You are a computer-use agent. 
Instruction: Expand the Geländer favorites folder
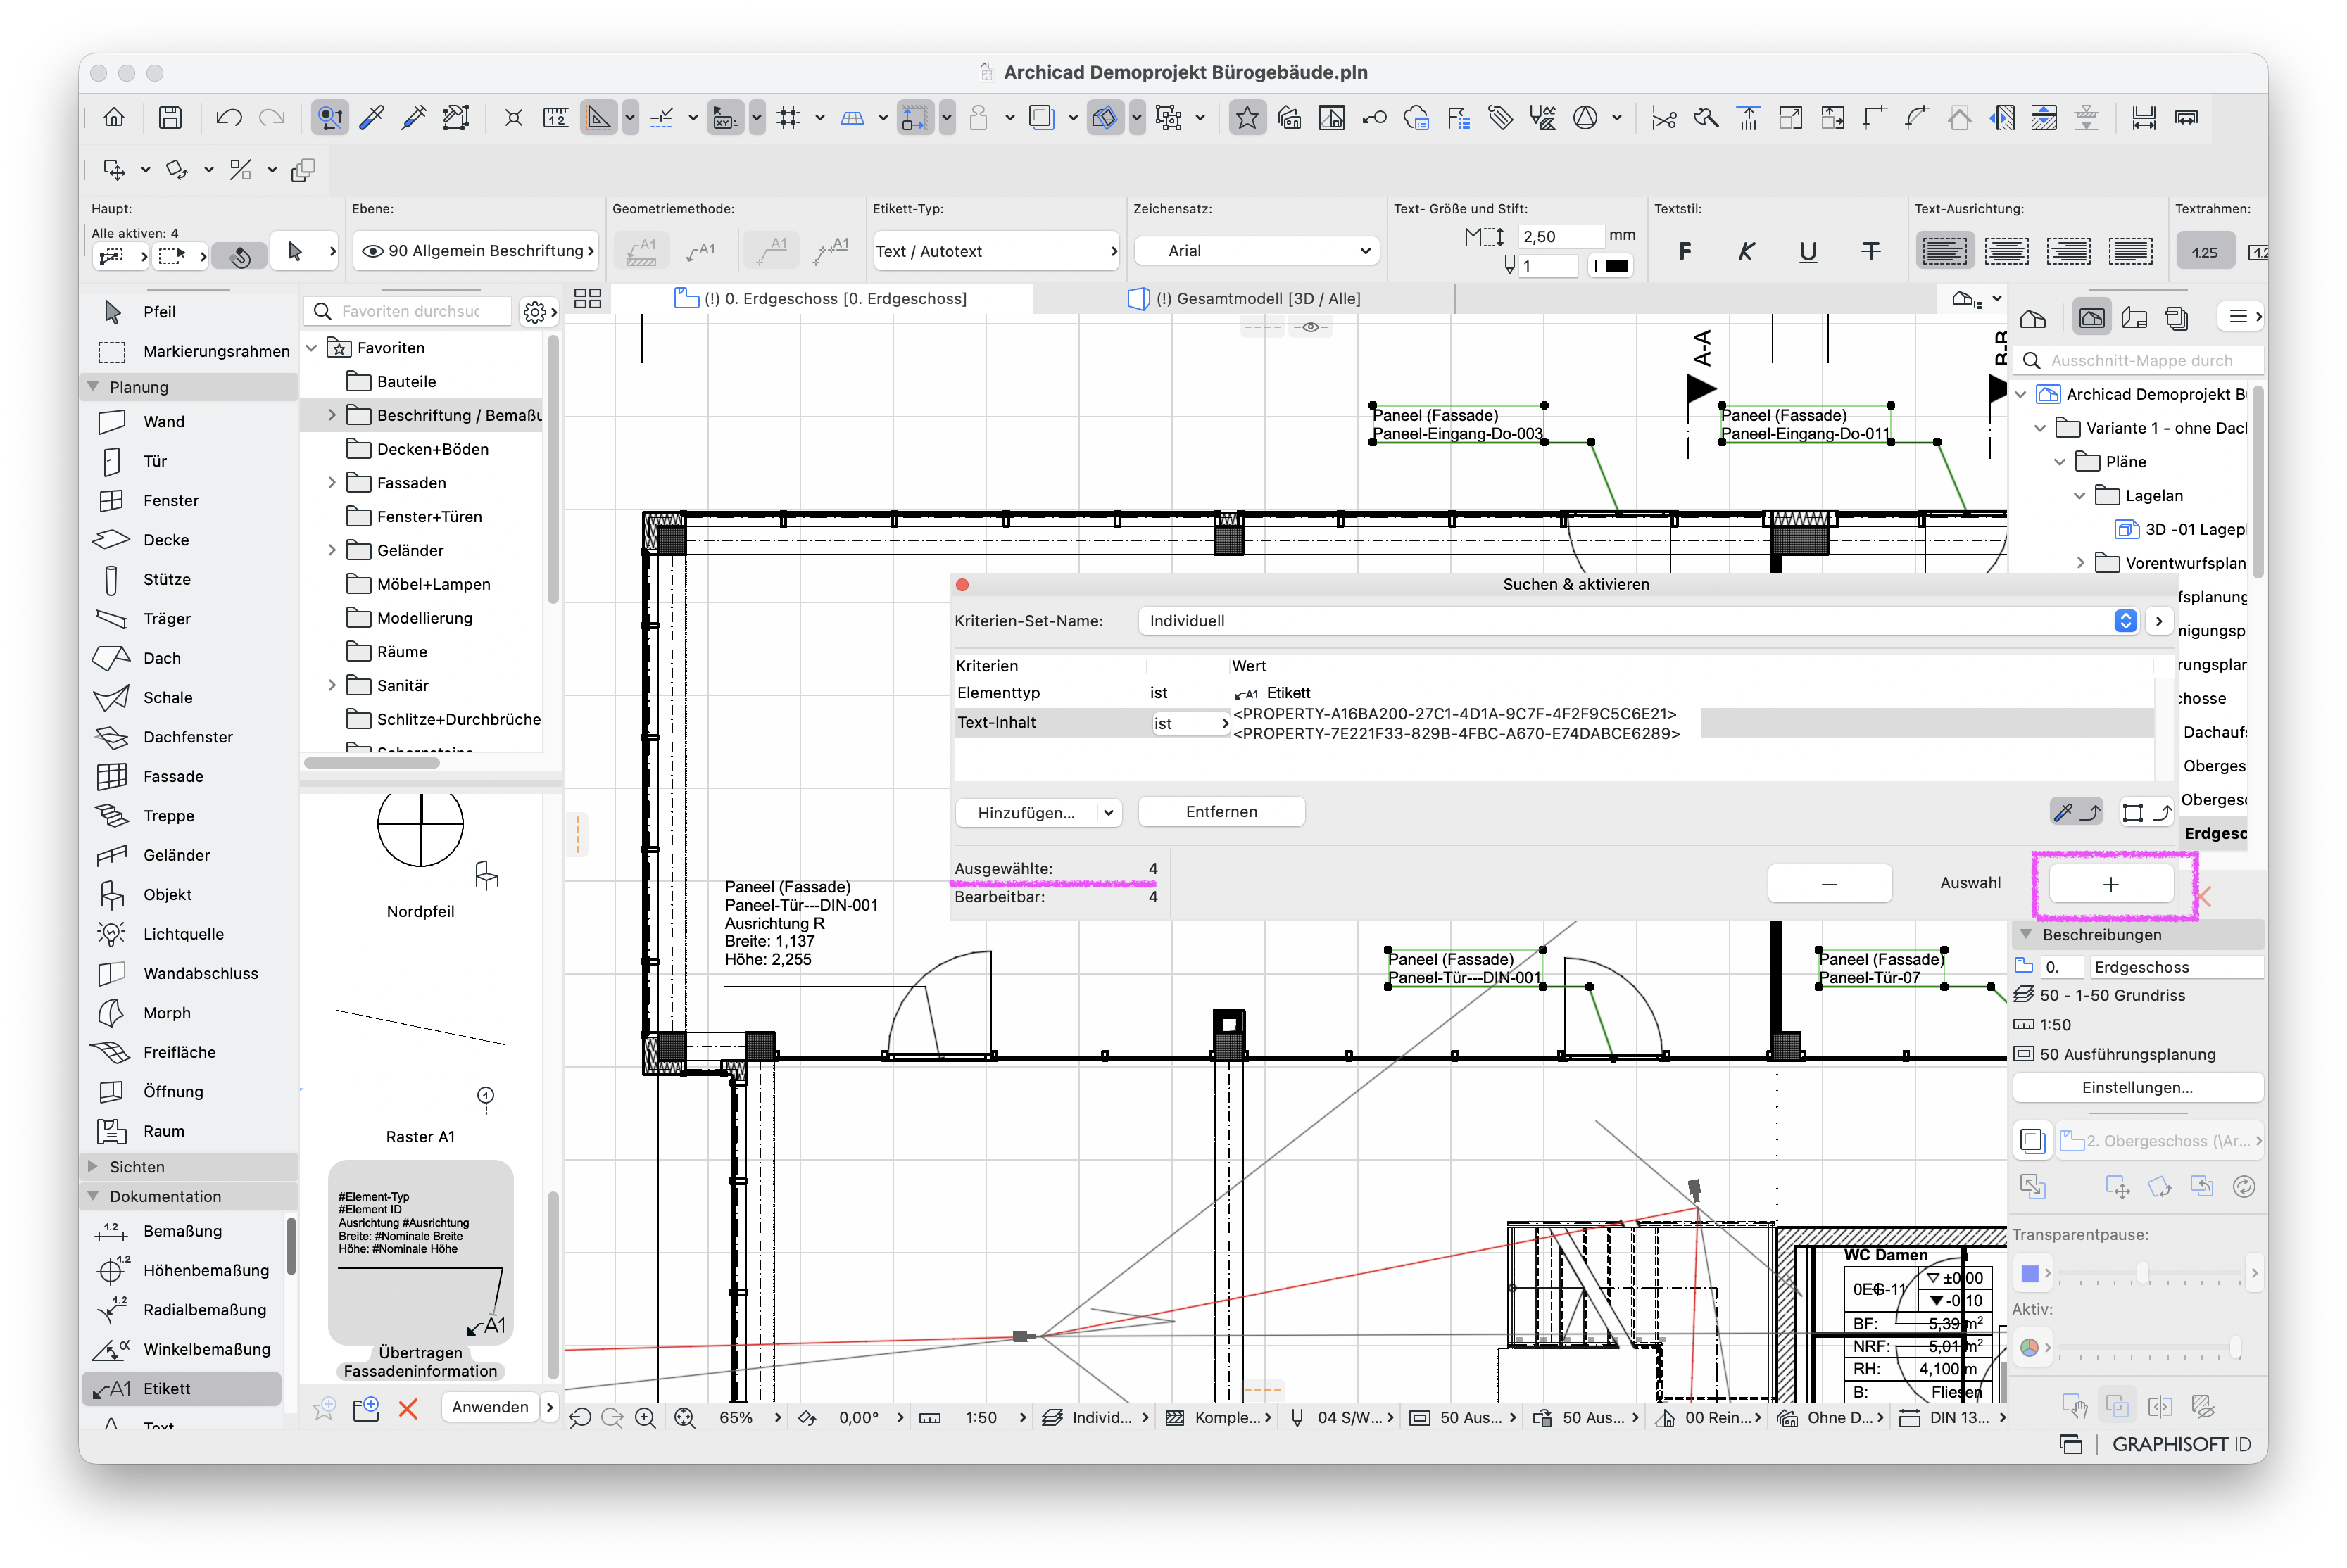tap(332, 550)
